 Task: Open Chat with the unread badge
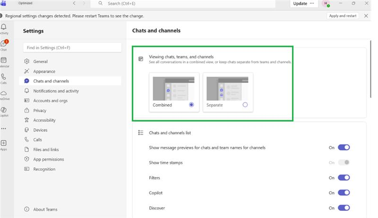[4, 44]
